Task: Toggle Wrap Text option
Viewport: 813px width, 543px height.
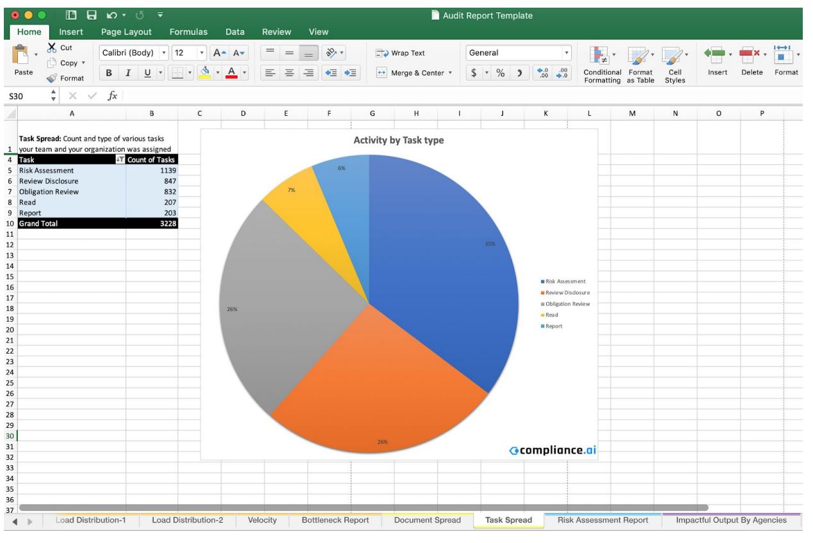Action: (401, 53)
